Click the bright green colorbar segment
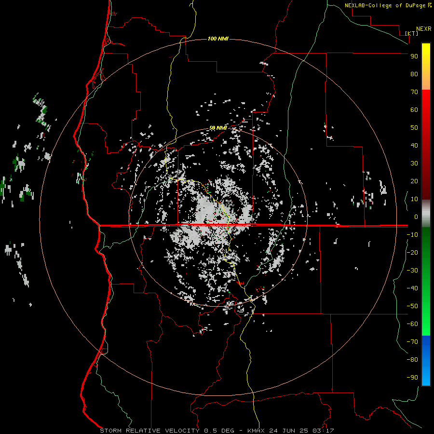Screen dimensions: 434x434 (426, 318)
